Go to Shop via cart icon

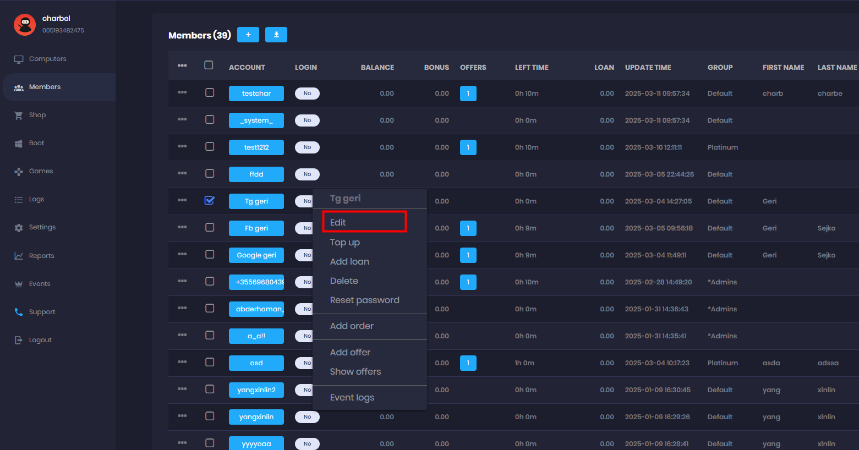[x=19, y=115]
